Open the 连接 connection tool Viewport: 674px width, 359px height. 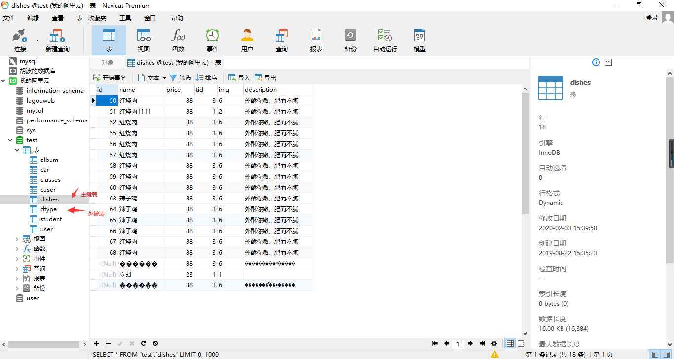click(20, 40)
